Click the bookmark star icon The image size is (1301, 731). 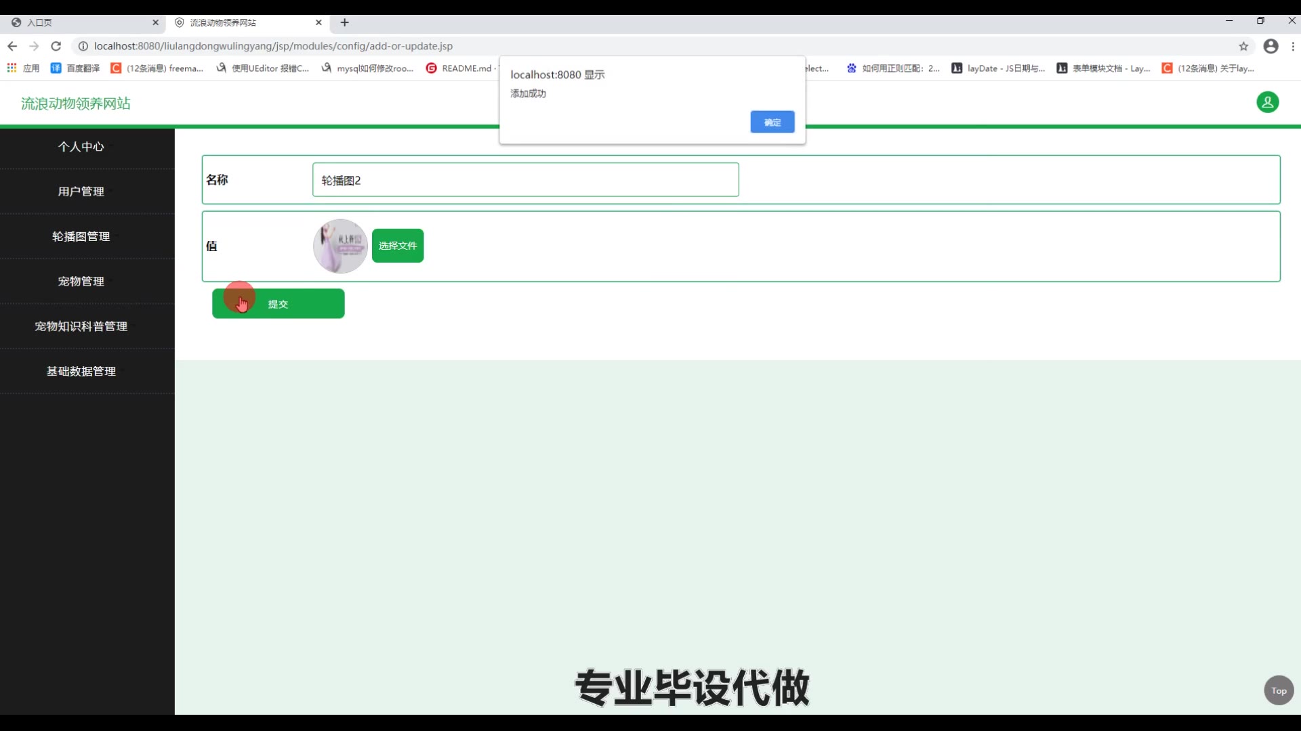tap(1243, 46)
